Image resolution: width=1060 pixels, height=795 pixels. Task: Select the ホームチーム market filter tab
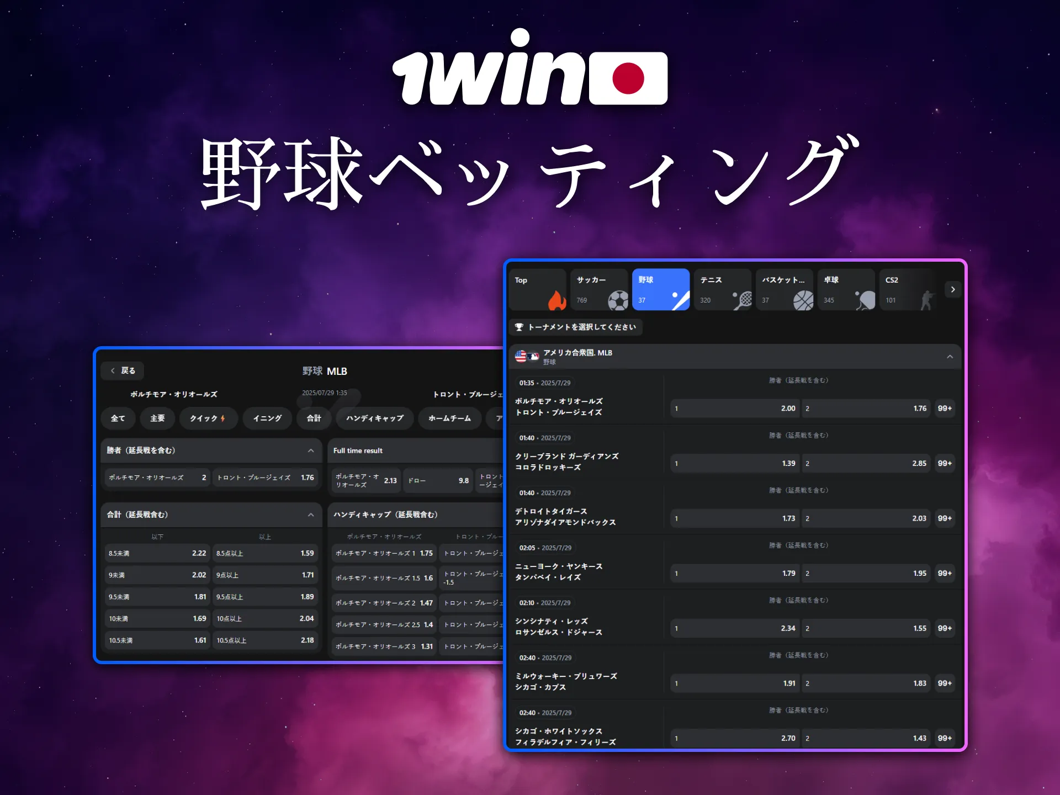pyautogui.click(x=450, y=418)
